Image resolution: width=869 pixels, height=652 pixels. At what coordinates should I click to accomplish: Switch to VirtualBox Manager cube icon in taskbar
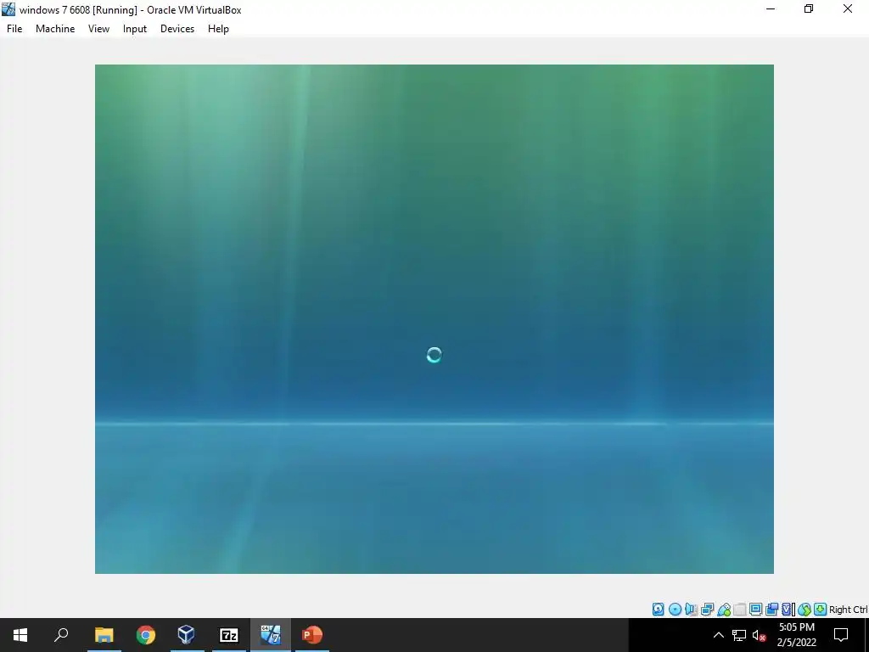coord(186,635)
